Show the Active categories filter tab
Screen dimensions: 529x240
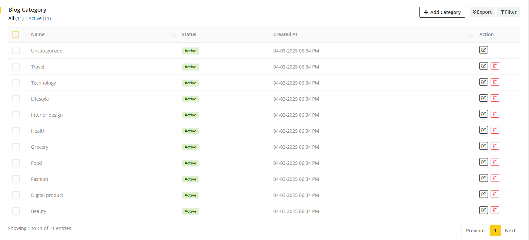(35, 18)
